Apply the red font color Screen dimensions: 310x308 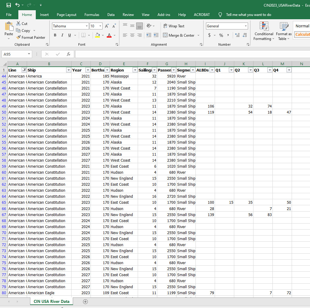click(109, 35)
